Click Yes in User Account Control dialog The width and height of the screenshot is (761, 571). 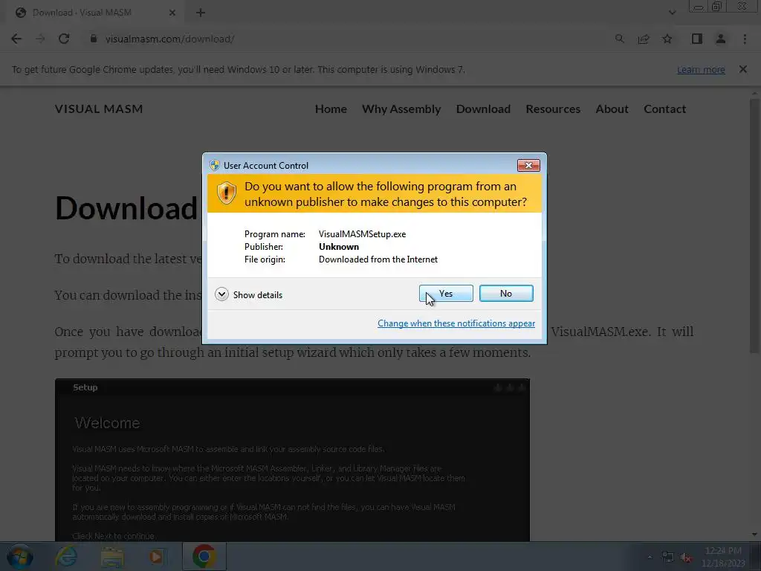click(446, 293)
